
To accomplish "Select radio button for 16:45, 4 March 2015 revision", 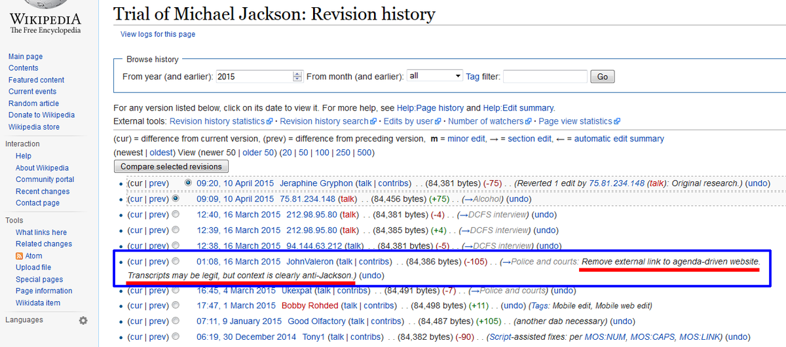I will (x=176, y=290).
